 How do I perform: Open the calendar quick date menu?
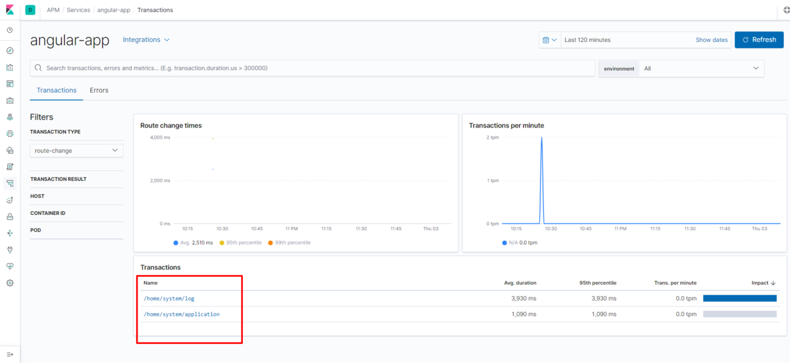pyautogui.click(x=549, y=39)
